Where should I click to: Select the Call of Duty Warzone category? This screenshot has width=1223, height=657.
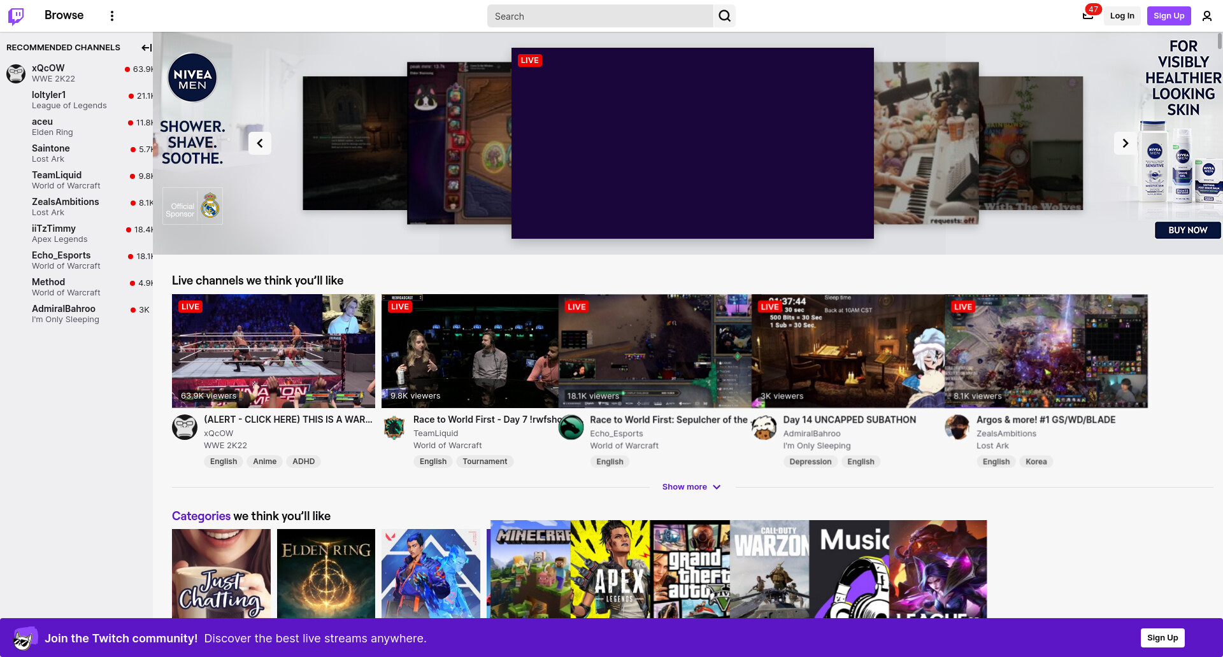(x=770, y=569)
